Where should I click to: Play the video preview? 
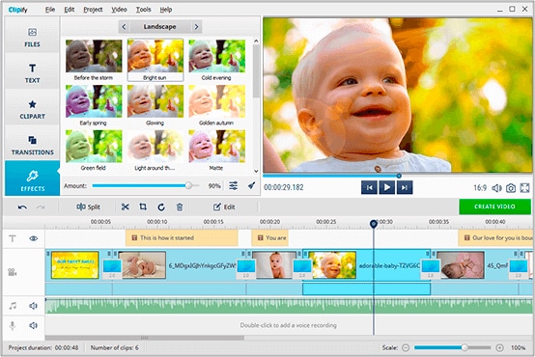(387, 187)
